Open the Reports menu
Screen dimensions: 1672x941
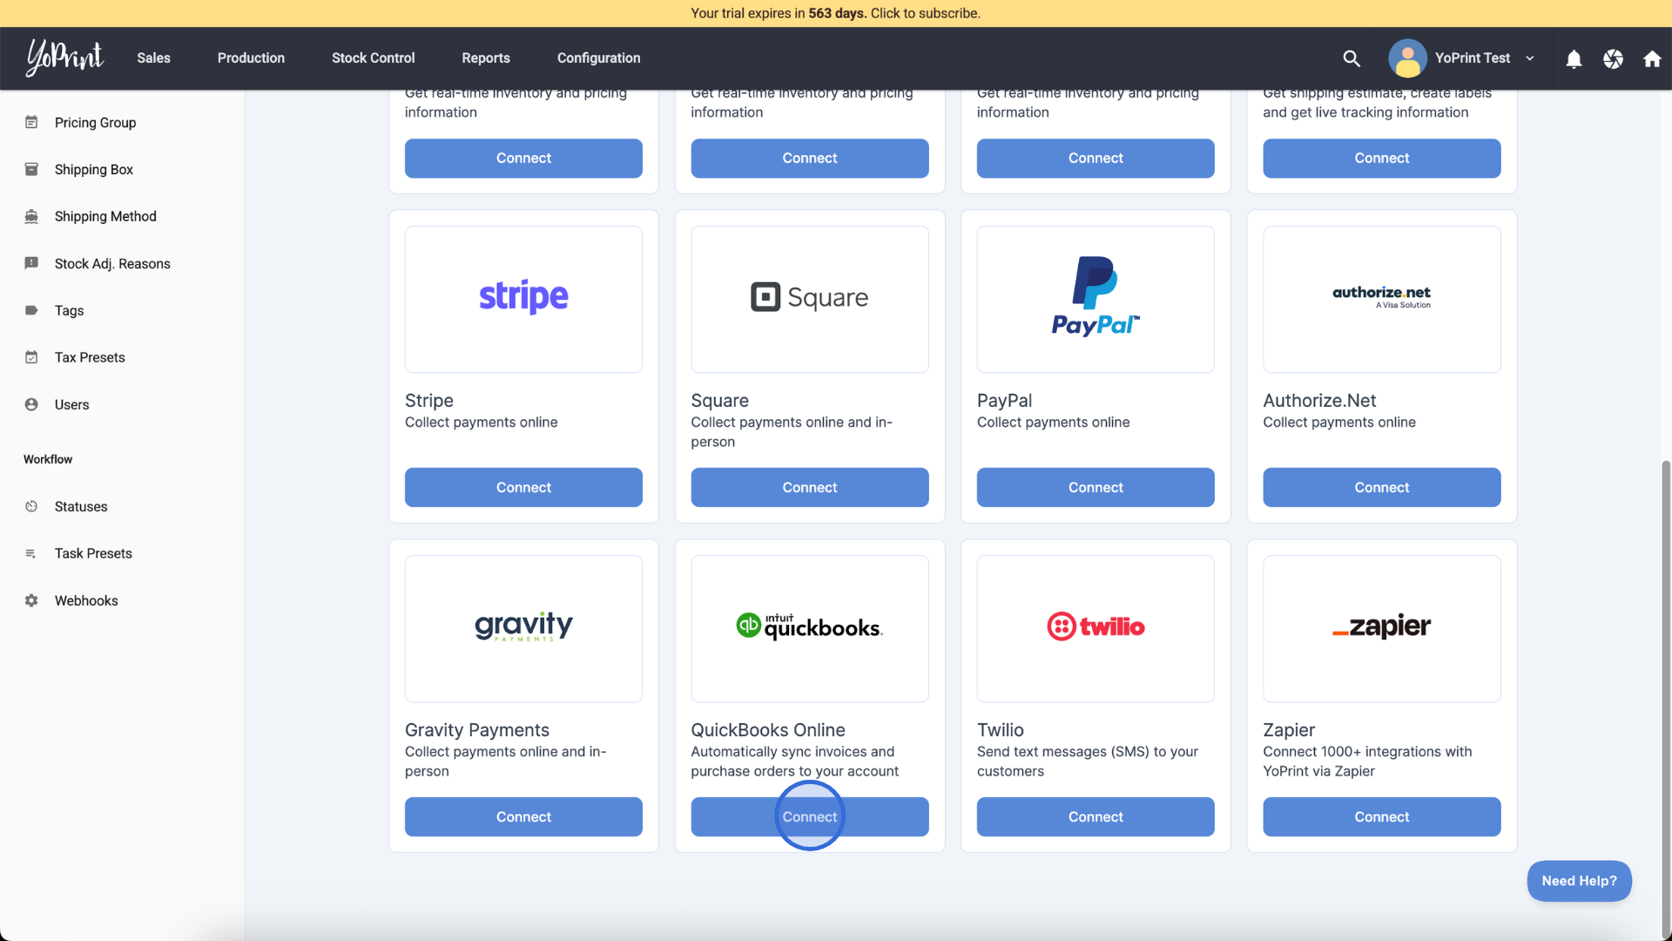pyautogui.click(x=486, y=58)
